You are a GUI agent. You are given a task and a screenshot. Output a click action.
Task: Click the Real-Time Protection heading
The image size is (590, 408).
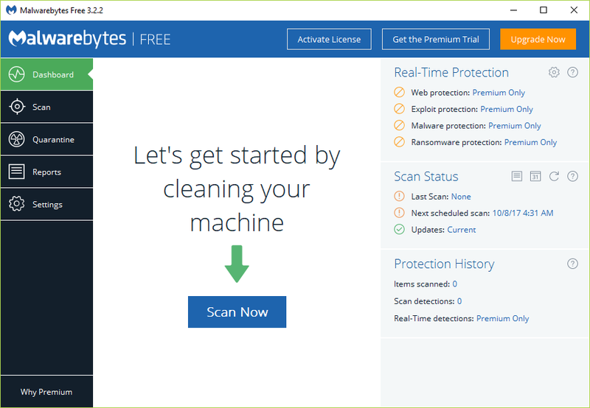click(x=451, y=72)
